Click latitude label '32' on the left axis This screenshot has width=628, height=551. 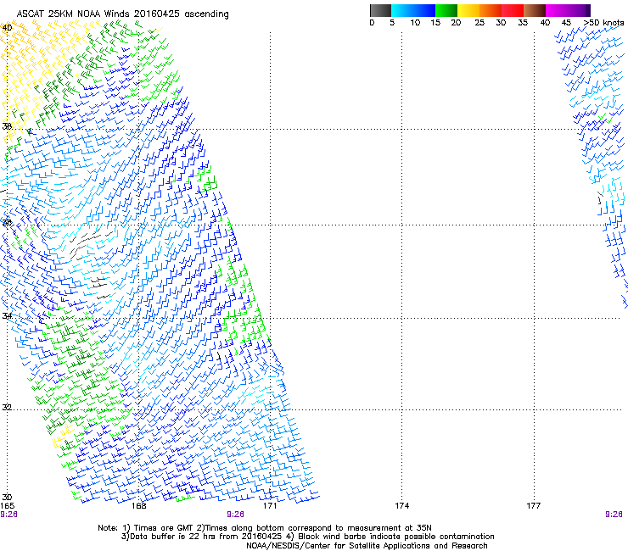tap(7, 408)
